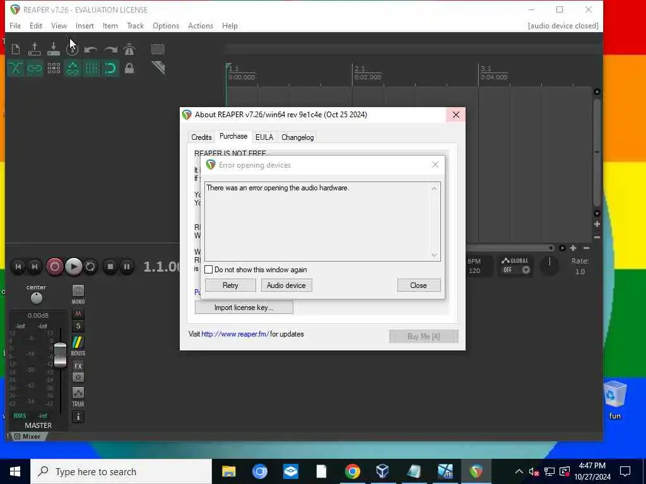Click the New project toolbar icon
The width and height of the screenshot is (646, 484).
(x=16, y=49)
